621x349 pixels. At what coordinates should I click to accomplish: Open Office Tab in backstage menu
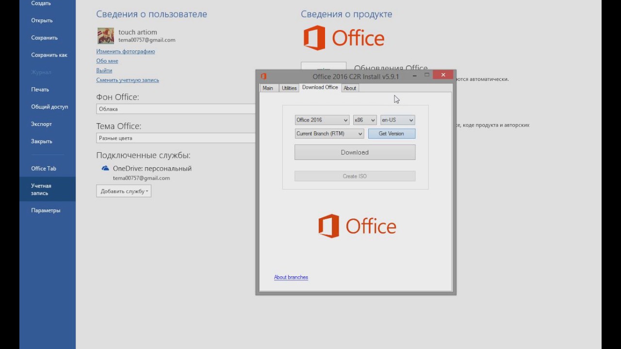(x=48, y=169)
